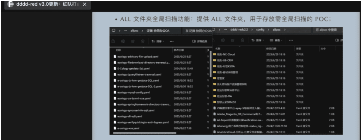Click allpoc breadcrumb in right window
This screenshot has height=140, width=361.
tap(276, 30)
